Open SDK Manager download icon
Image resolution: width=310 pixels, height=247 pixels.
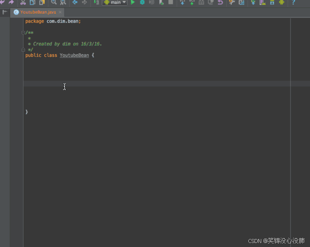point(272,2)
